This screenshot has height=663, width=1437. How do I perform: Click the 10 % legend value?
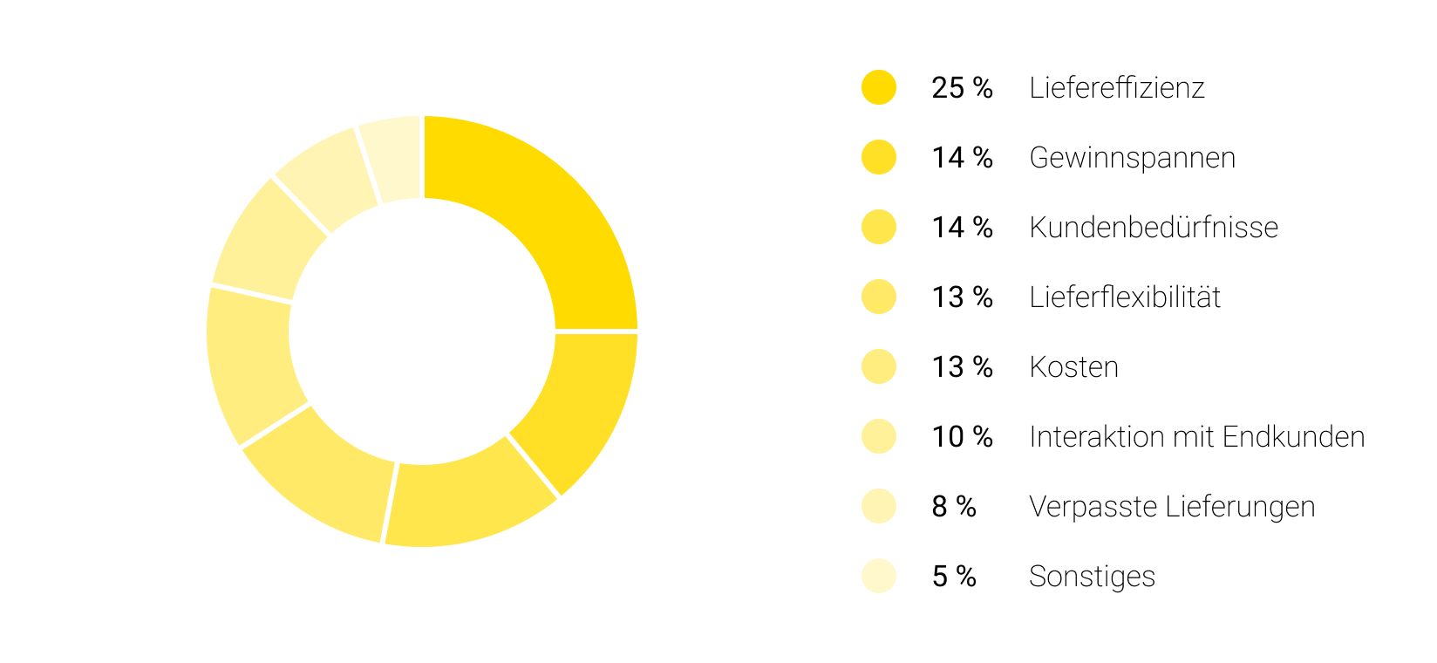tap(962, 436)
